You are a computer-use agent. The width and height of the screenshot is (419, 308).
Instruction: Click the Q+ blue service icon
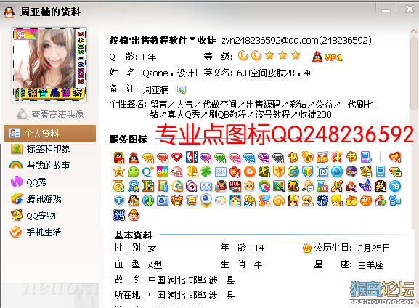pos(148,172)
